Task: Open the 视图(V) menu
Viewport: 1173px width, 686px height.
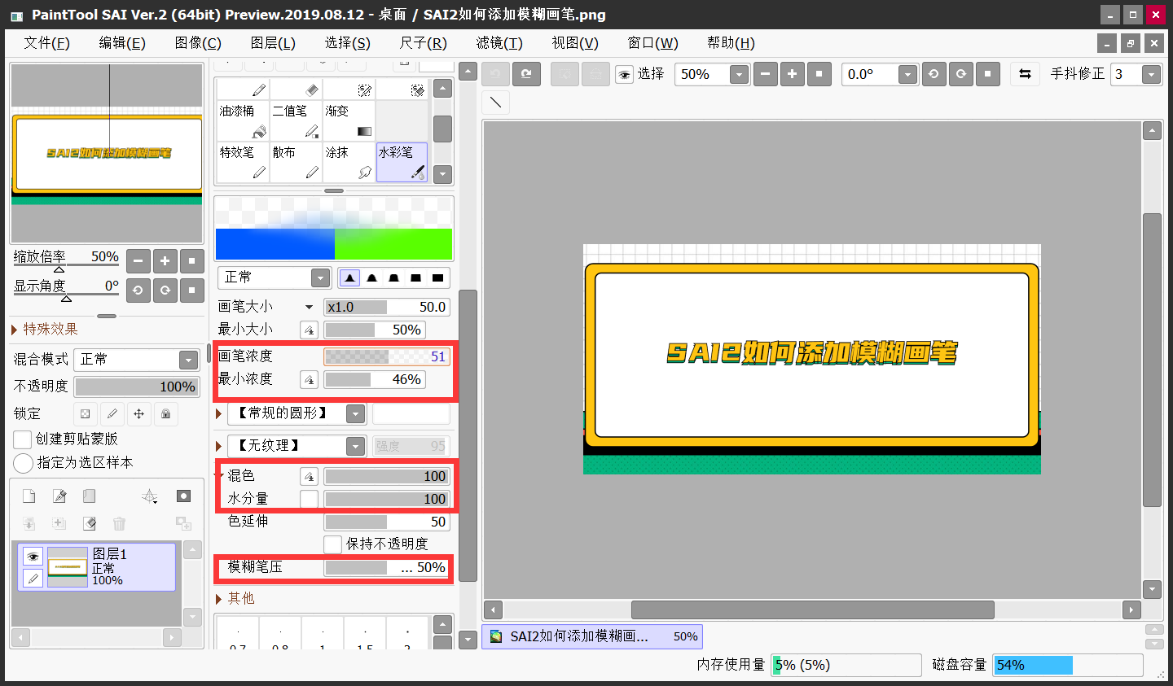Action: tap(575, 43)
